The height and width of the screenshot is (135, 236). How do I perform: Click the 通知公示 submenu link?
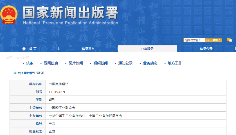tap(125, 63)
